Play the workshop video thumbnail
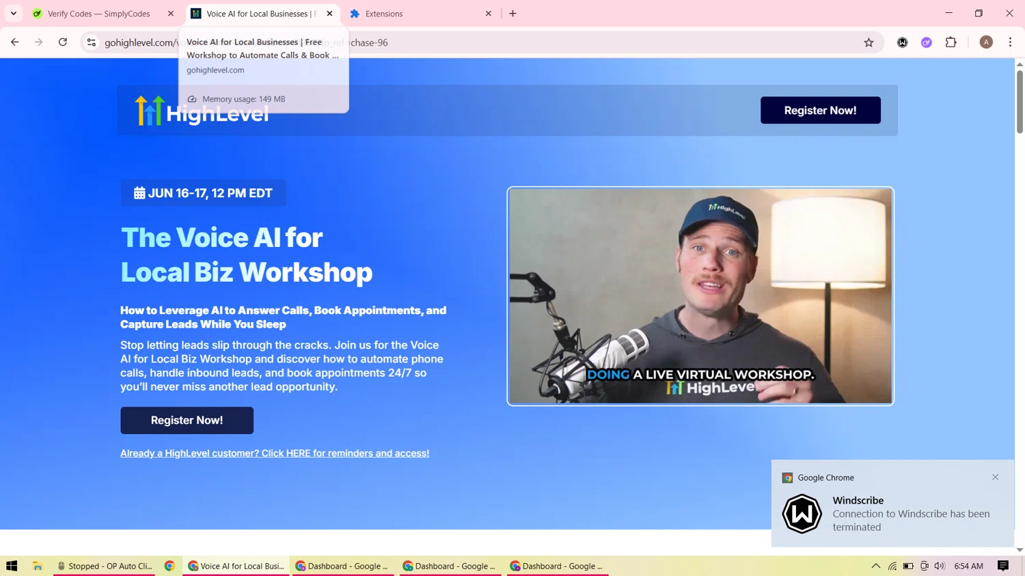Image resolution: width=1025 pixels, height=576 pixels. pyautogui.click(x=700, y=296)
